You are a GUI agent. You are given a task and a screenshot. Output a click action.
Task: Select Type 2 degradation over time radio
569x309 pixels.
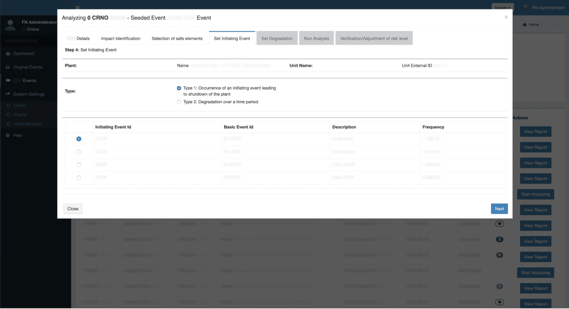pos(179,102)
